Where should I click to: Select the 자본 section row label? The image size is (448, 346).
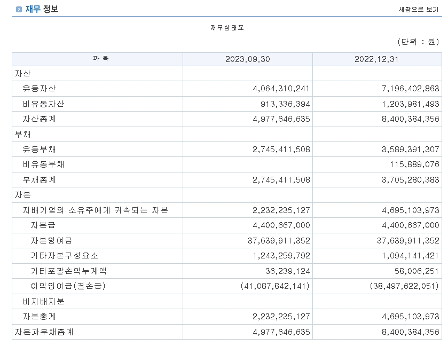[22, 195]
